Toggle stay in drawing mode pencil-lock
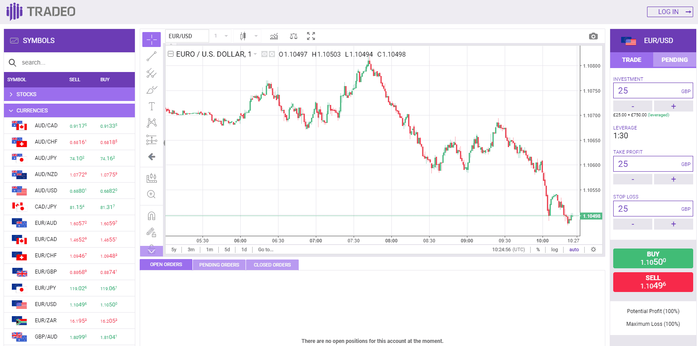 click(x=152, y=232)
